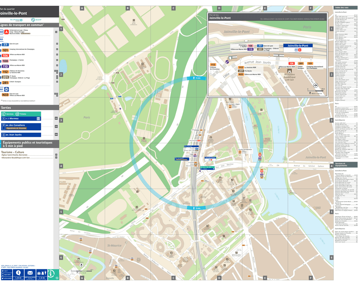Select the Vélib' station icon on the inset map
Image resolution: width=361 pixels, height=286 pixels.
[227, 61]
